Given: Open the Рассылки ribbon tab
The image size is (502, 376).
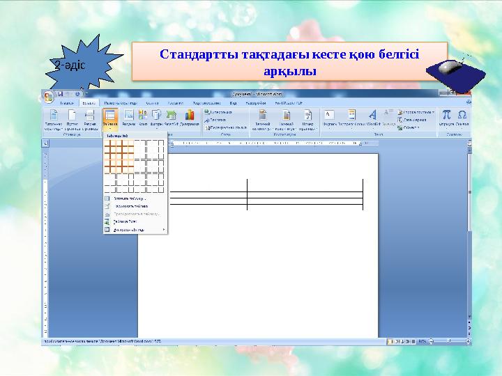Looking at the screenshot, I should pyautogui.click(x=176, y=103).
